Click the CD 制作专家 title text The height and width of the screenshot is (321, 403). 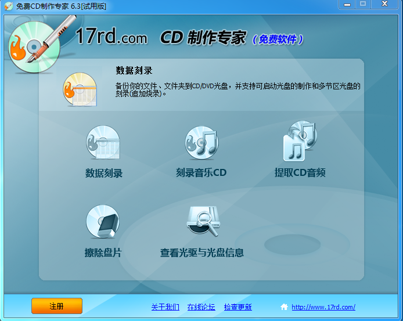[203, 38]
